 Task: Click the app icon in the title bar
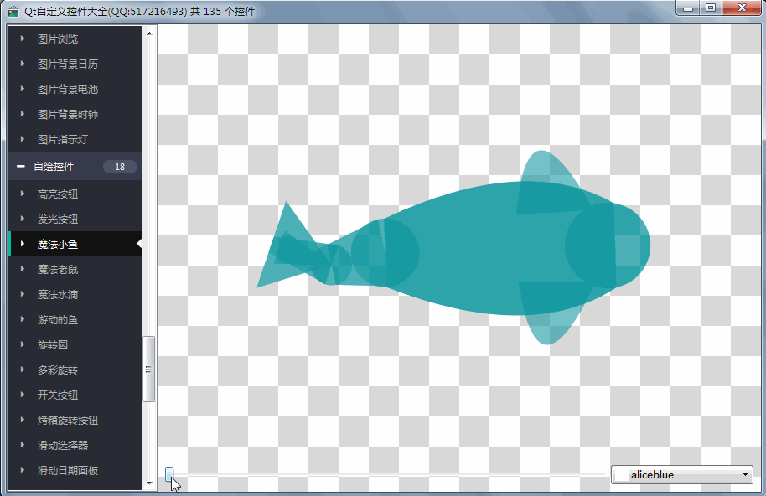(x=13, y=11)
